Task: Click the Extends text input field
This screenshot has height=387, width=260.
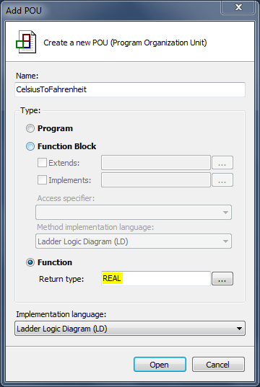Action: tap(156, 163)
